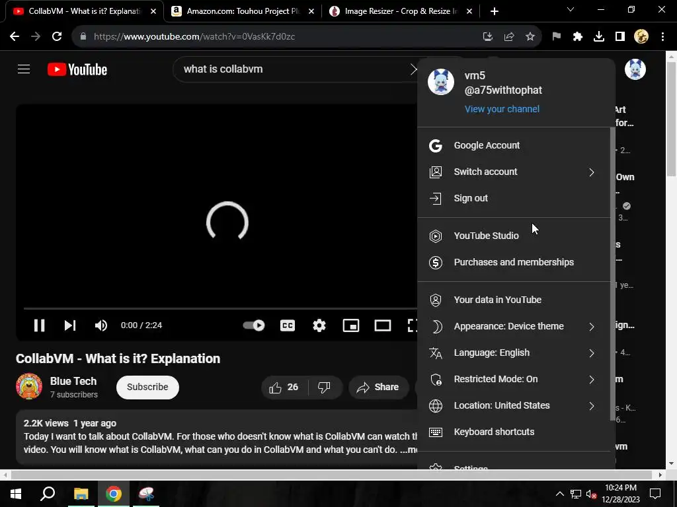Enable the miniplayer mode
This screenshot has height=507, width=677.
[350, 325]
